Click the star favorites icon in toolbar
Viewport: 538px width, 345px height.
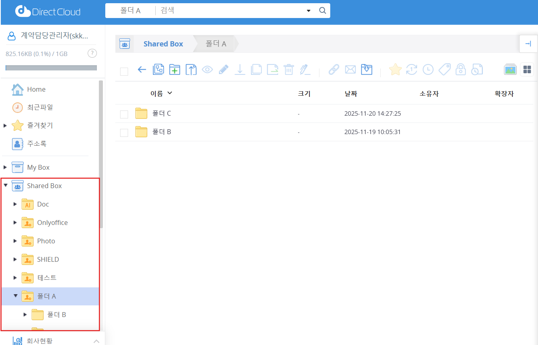coord(395,70)
